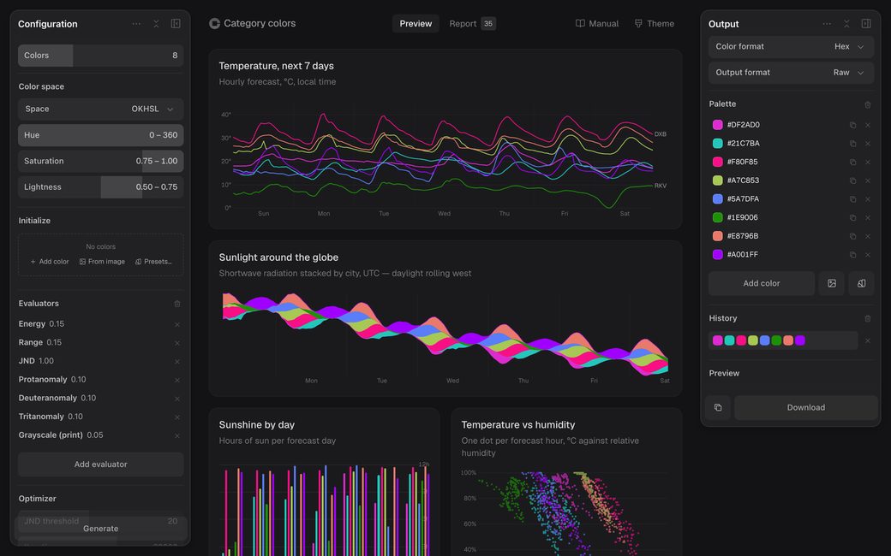This screenshot has height=556, width=891.
Task: Click the Sunlight around the globe title
Action: click(278, 257)
